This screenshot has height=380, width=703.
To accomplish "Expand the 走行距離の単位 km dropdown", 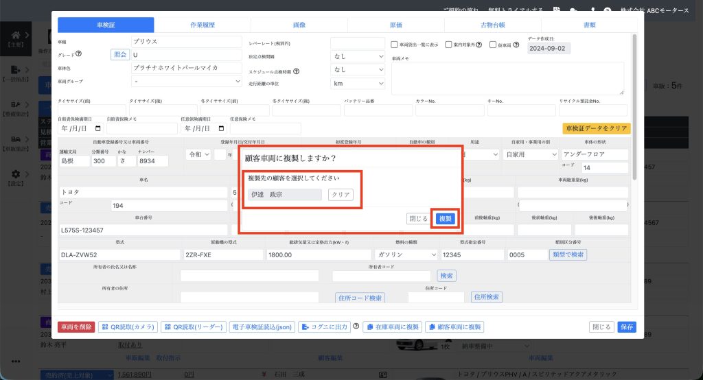I will click(358, 83).
